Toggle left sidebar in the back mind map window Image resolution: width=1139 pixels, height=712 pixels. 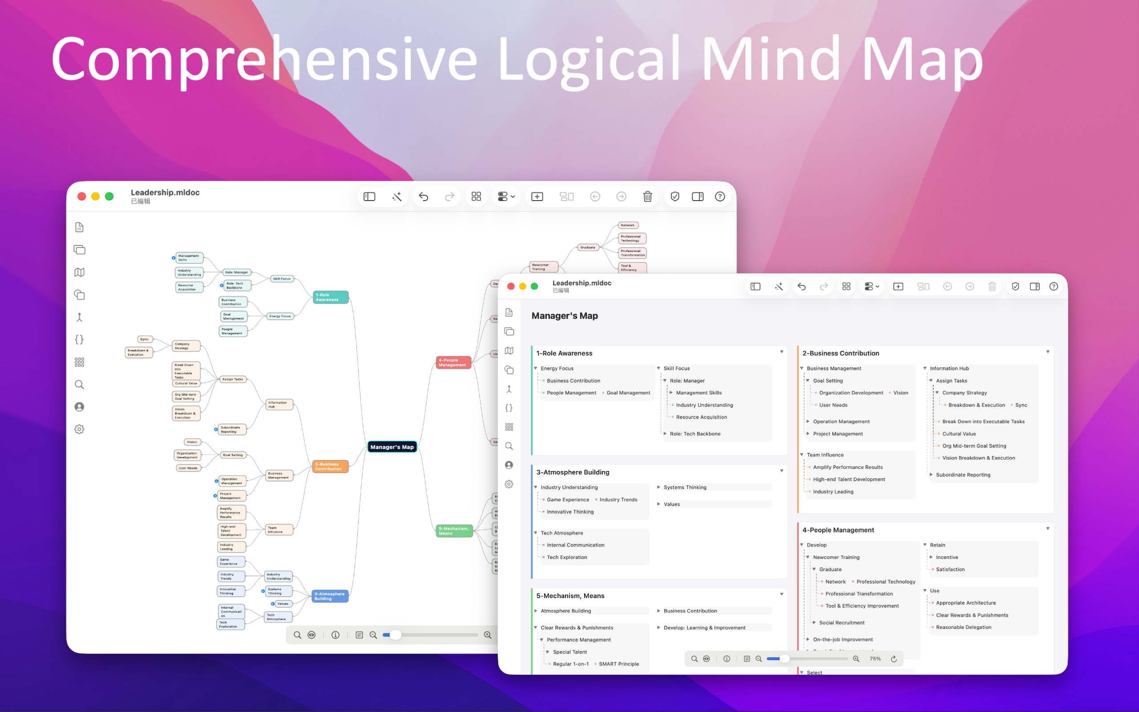[369, 196]
